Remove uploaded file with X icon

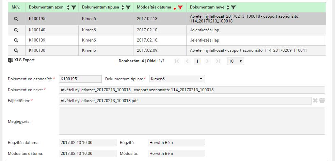point(315,100)
